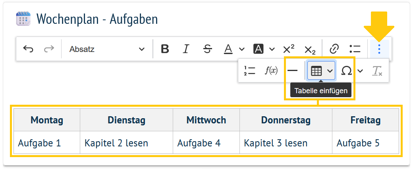The height and width of the screenshot is (169, 413).
Task: Open the three-dot more options menu
Action: [379, 49]
